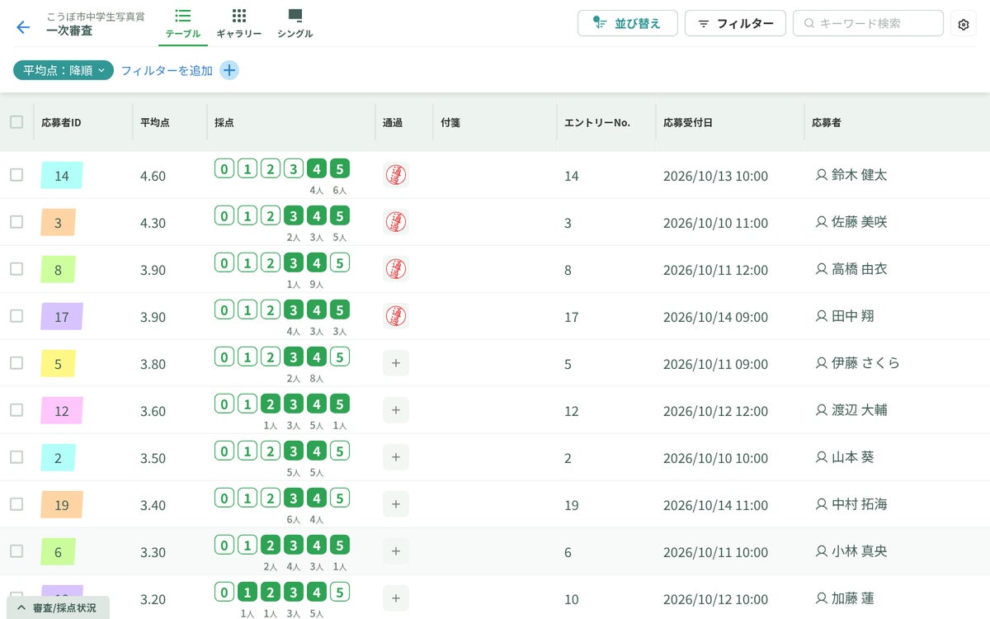This screenshot has width=990, height=619.
Task: Open applicant 佐藤 美咲
Action: (859, 222)
